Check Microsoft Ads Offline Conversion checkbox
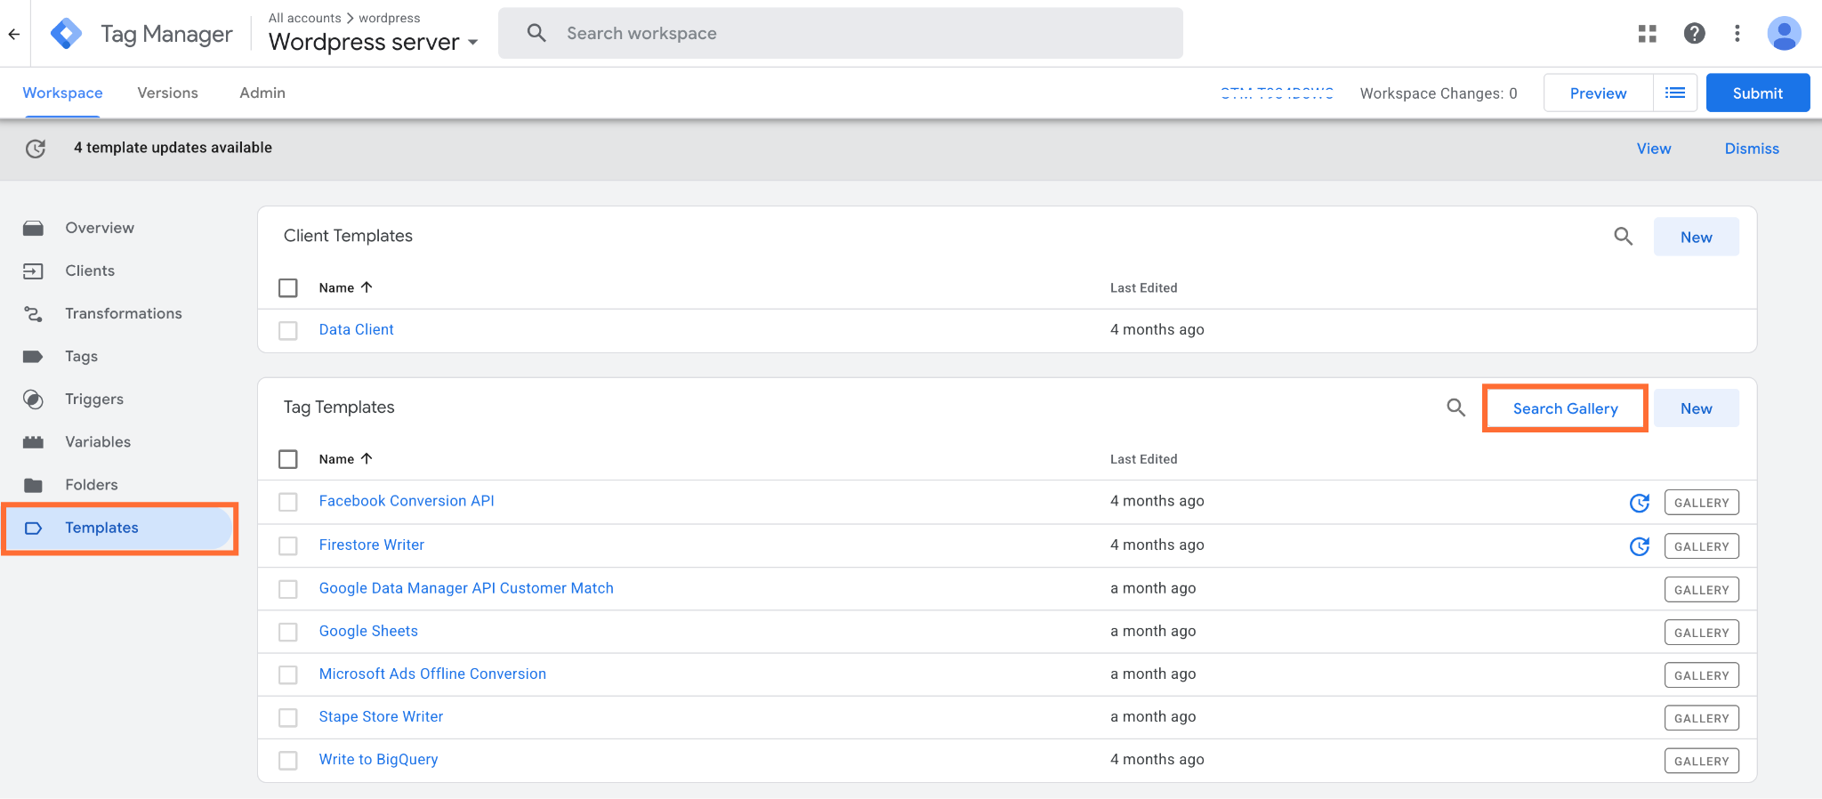The width and height of the screenshot is (1822, 799). click(x=288, y=674)
